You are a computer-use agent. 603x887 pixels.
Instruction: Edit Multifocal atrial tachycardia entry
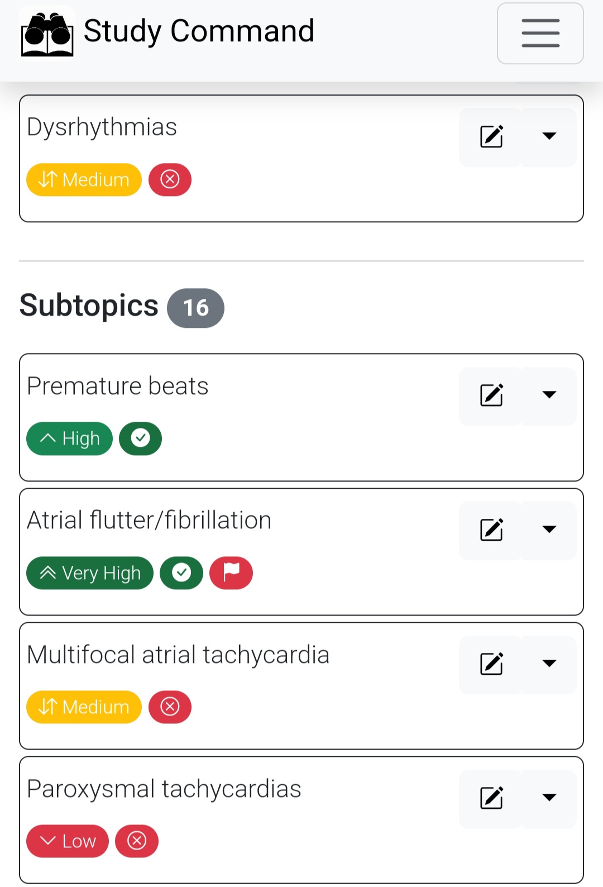tap(491, 664)
